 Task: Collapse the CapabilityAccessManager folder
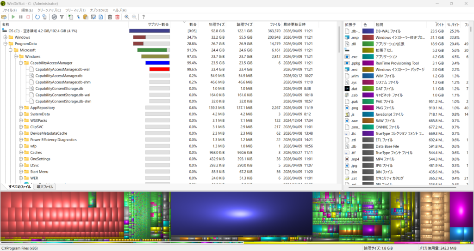coord(21,63)
